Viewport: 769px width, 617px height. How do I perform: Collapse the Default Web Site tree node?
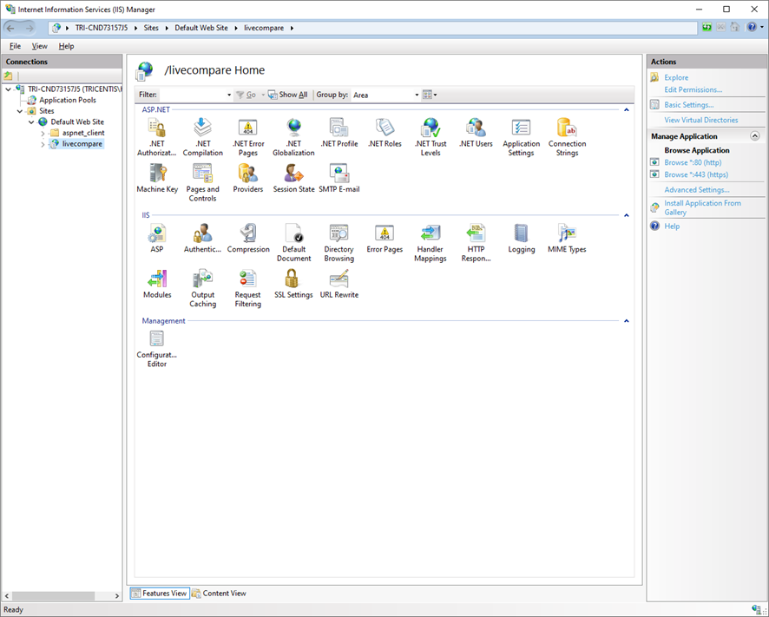click(32, 121)
